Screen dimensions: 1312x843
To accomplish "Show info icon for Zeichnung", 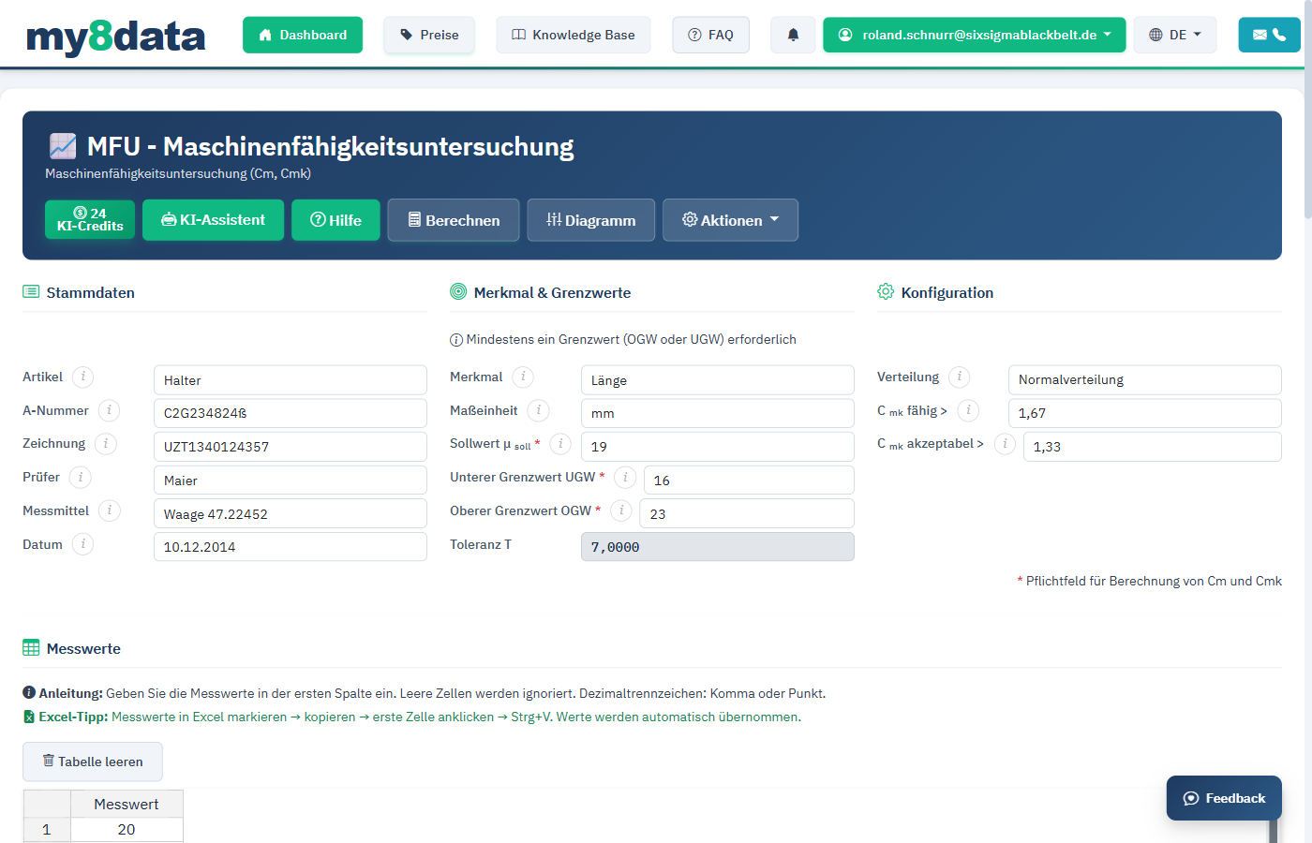I will point(106,443).
